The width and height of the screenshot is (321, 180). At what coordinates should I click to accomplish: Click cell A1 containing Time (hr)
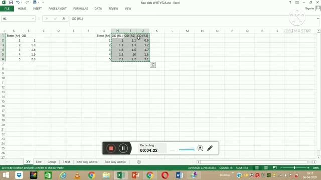pos(13,36)
